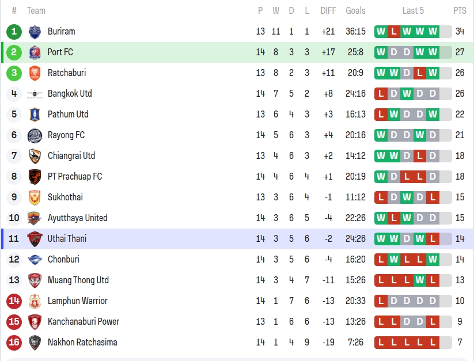The image size is (474, 361).
Task: Sort table by PTS column header
Action: (x=460, y=10)
